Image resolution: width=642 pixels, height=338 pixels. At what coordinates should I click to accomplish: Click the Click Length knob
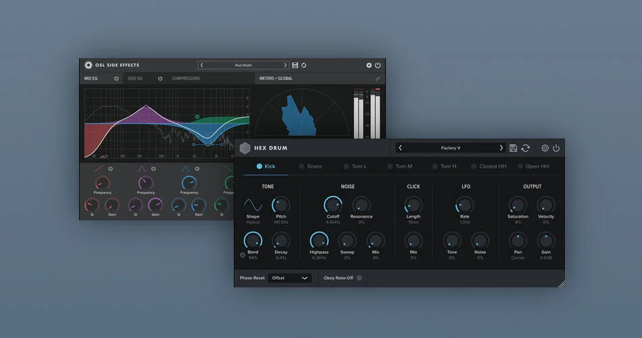pos(413,205)
